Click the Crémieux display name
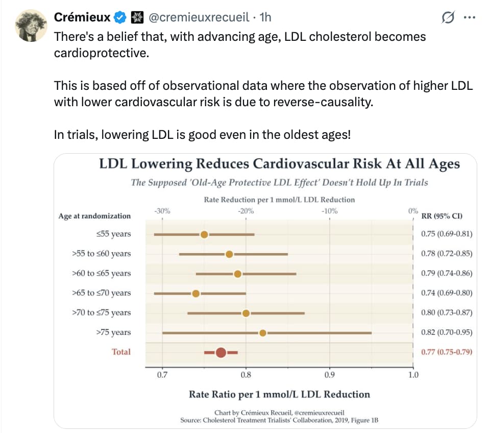The image size is (490, 433). click(x=82, y=17)
